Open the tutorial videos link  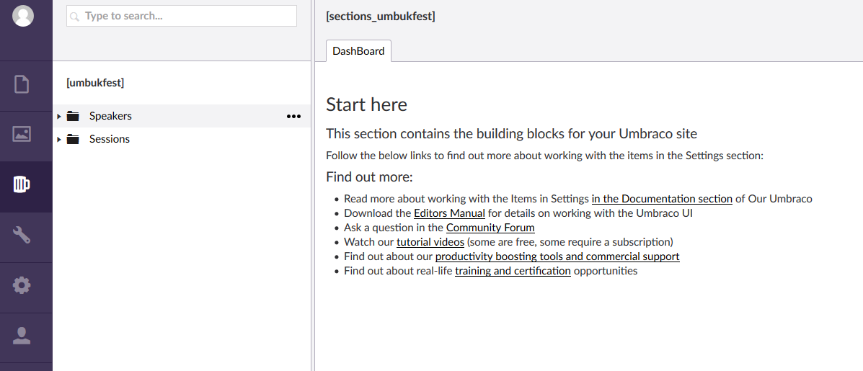click(x=430, y=242)
